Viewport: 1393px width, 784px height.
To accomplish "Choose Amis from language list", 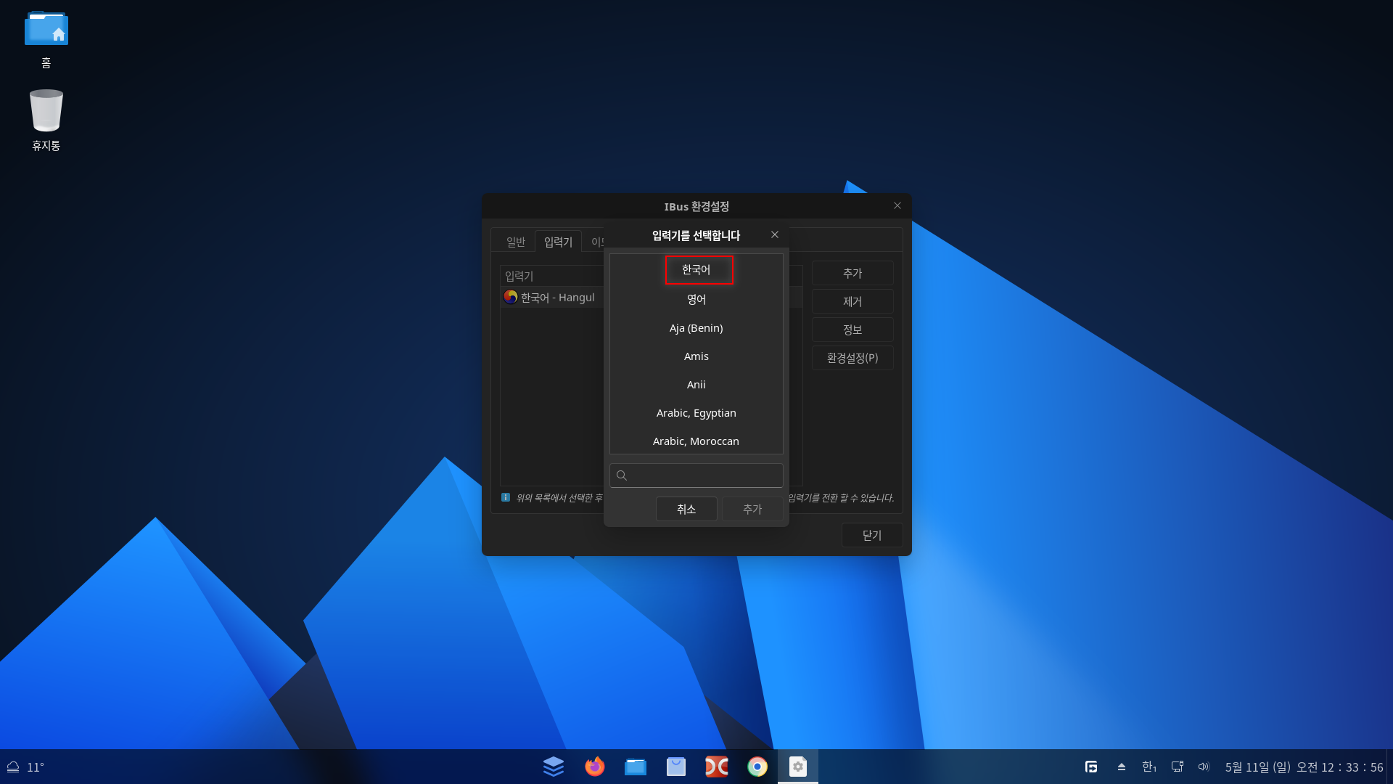I will click(x=696, y=356).
